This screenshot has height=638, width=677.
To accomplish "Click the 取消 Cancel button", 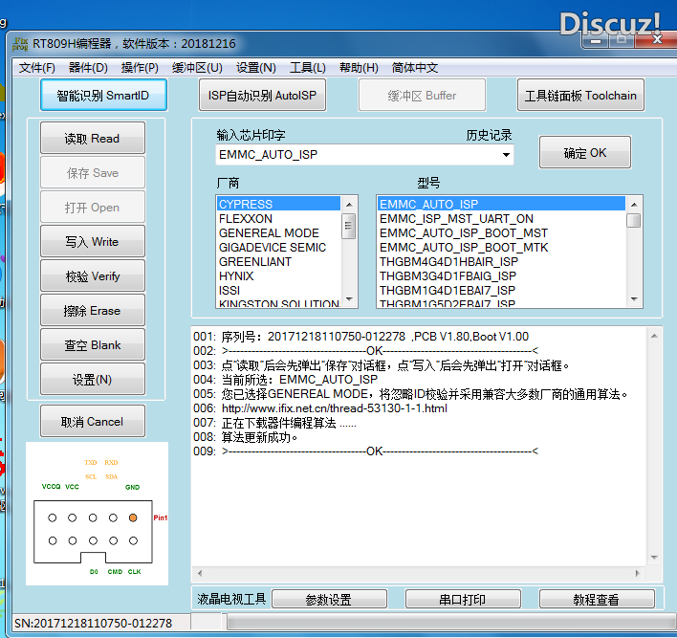I will click(x=93, y=422).
